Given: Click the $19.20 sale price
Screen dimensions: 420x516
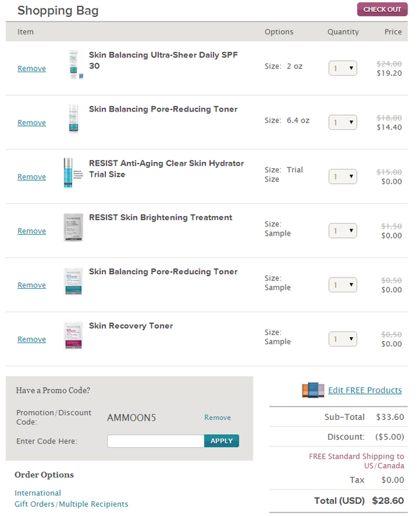Looking at the screenshot, I should 389,73.
